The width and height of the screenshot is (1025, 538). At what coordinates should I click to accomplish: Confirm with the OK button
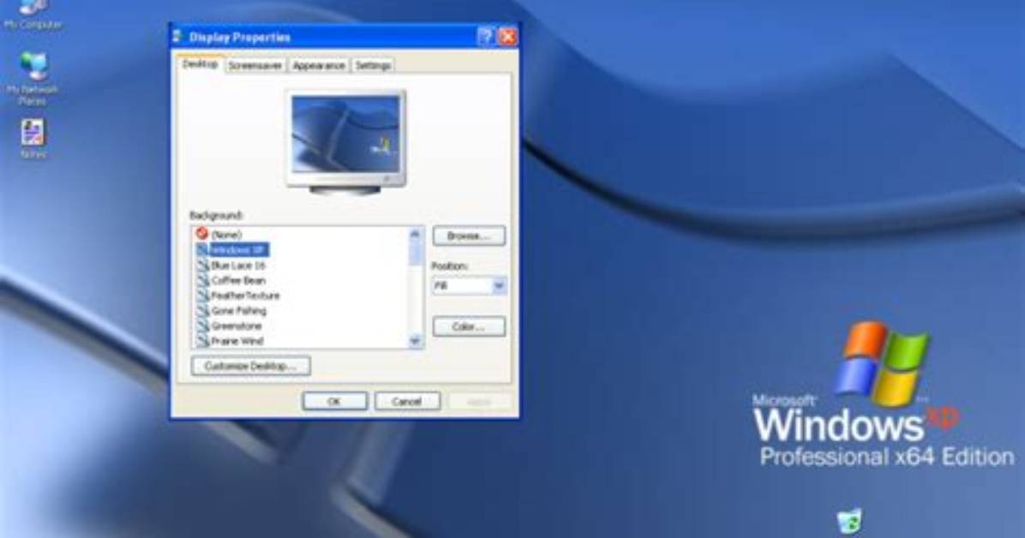tap(334, 401)
